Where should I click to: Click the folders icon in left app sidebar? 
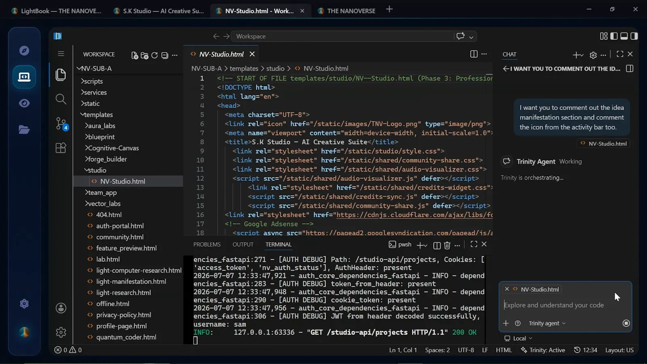coord(24,129)
